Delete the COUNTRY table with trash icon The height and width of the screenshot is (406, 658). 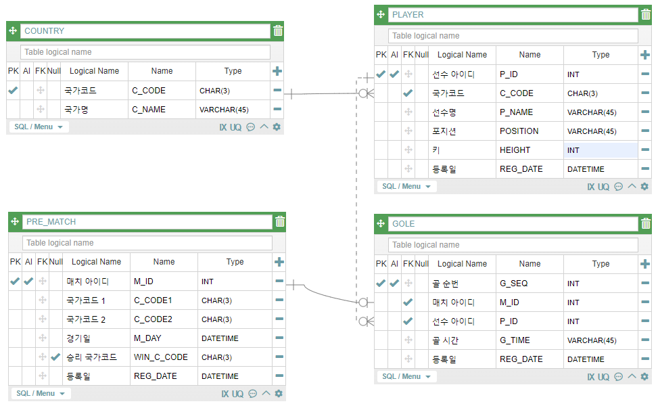(278, 31)
